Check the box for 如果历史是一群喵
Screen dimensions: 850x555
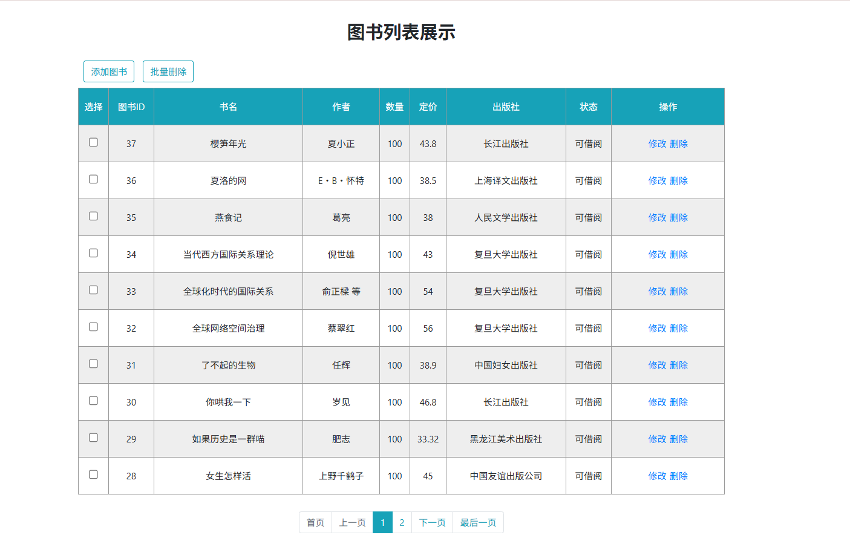point(93,438)
